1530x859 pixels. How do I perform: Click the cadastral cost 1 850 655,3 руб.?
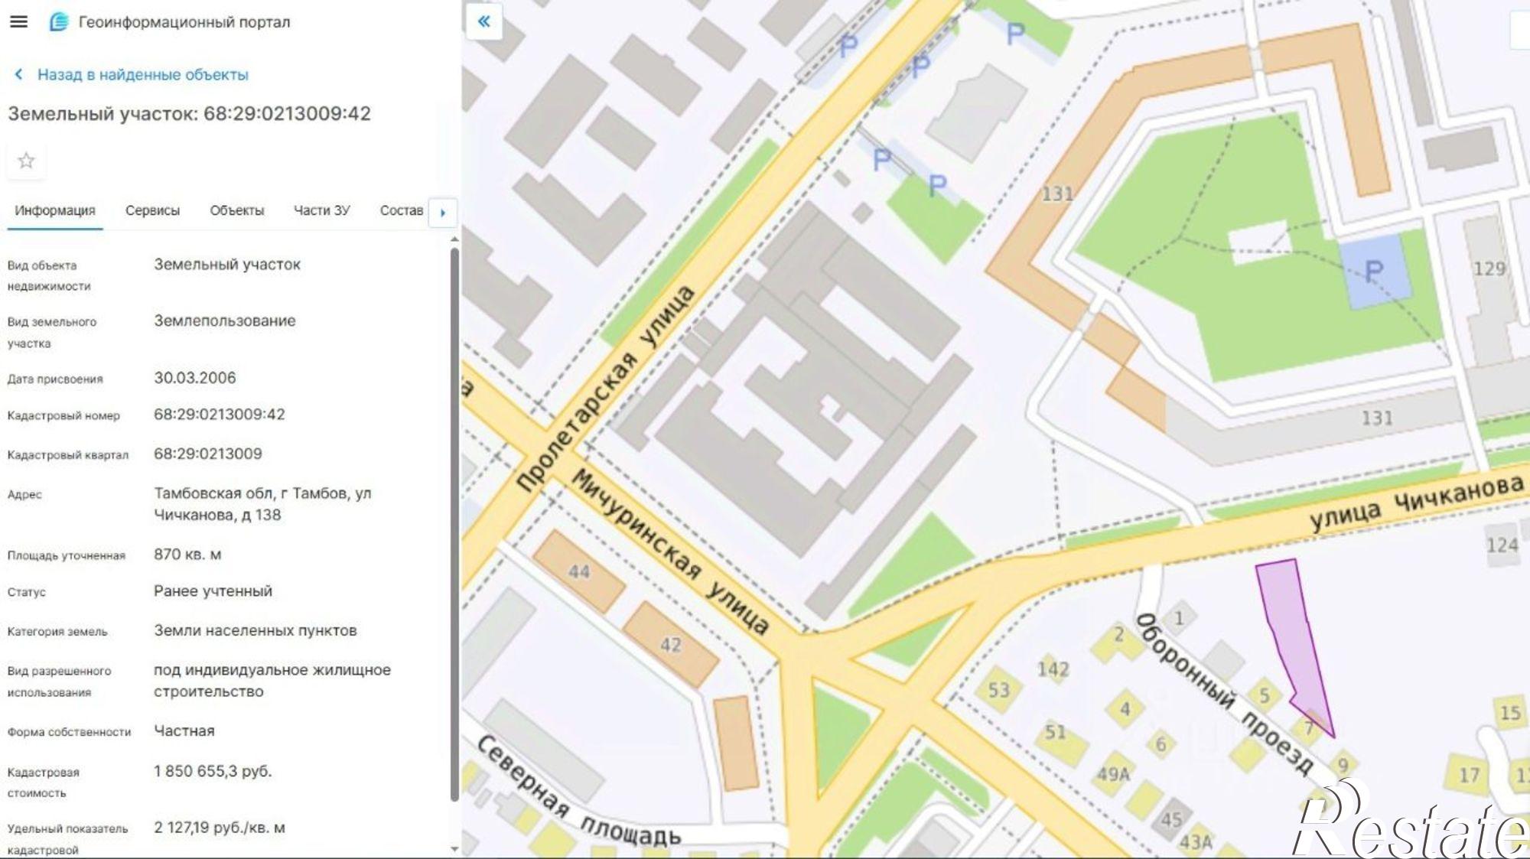coord(213,771)
